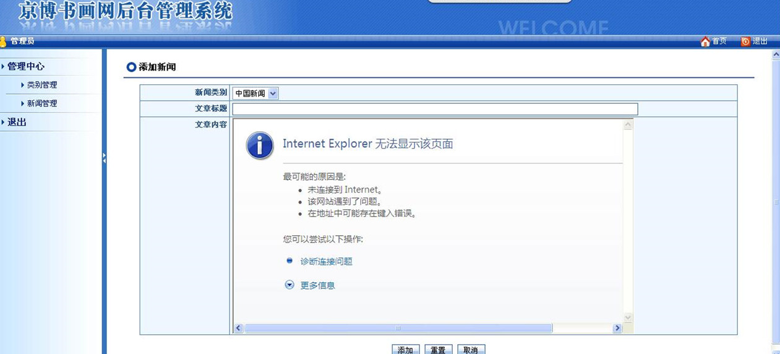Click the 添加新闻 heading circle icon
The height and width of the screenshot is (354, 780).
tap(131, 67)
